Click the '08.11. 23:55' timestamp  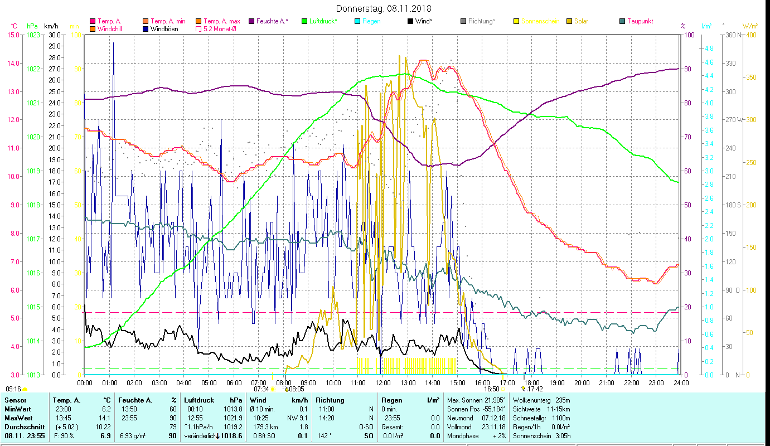click(x=24, y=435)
